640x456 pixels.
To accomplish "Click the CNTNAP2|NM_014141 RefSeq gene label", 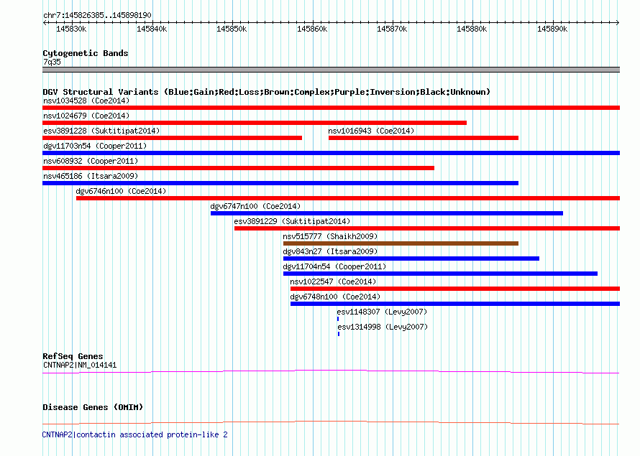I will tap(80, 365).
